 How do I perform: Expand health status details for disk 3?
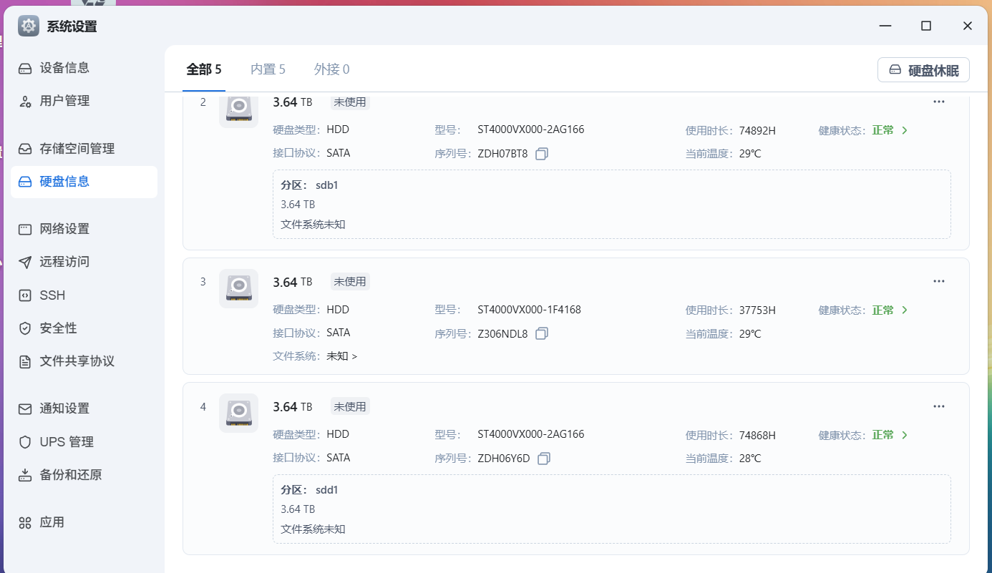(x=905, y=310)
